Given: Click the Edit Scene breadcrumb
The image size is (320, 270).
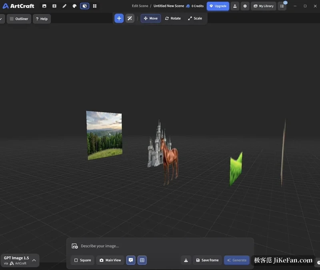Looking at the screenshot, I should (x=140, y=6).
